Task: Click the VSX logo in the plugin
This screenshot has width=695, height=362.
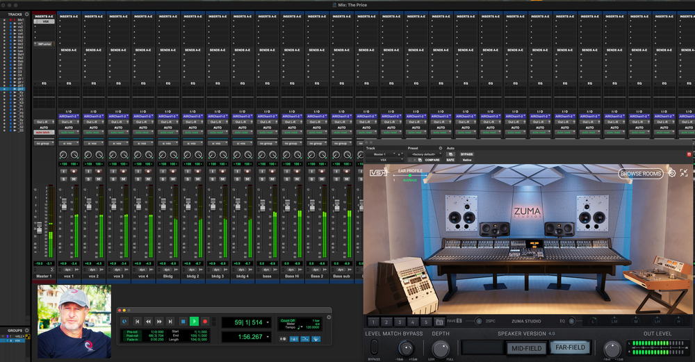Action: point(379,172)
